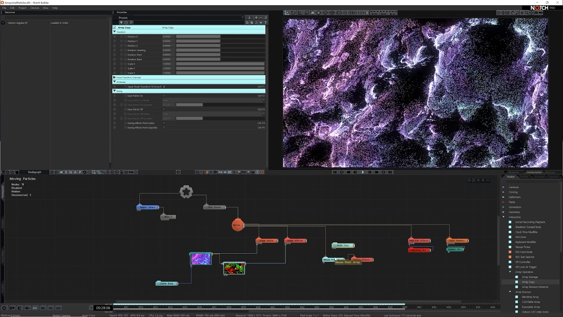The width and height of the screenshot is (563, 317).
Task: Select the Colour Ramp node
Action: coord(167,284)
